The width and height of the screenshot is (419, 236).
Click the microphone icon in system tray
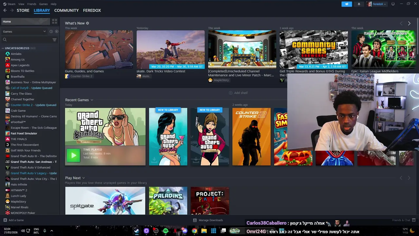[45, 231]
